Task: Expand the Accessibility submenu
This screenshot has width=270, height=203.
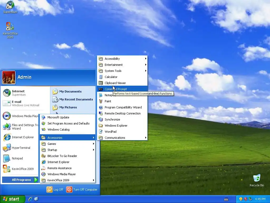Action: (x=122, y=59)
